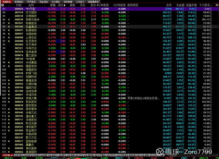Screen dimensions: 219x159
Task: Select the *ST节能 stock row name
Action: [x=31, y=9]
